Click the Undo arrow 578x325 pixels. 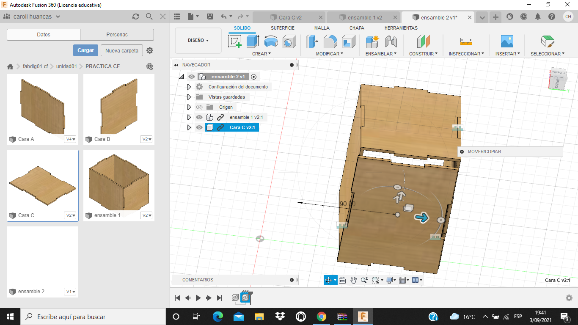click(224, 17)
